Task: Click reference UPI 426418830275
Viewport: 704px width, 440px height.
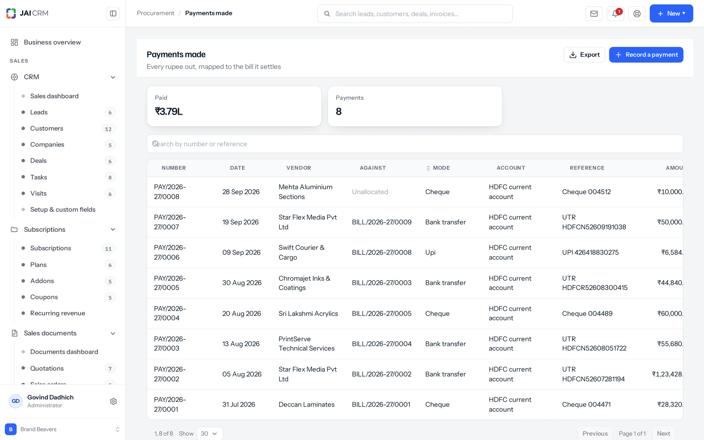Action: [590, 253]
